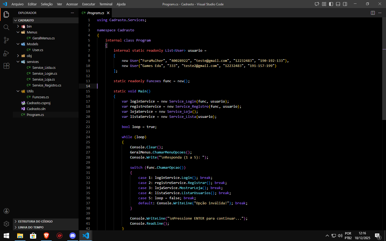Click the editor vertical scrollbar thumb
The width and height of the screenshot is (386, 241).
[x=384, y=69]
